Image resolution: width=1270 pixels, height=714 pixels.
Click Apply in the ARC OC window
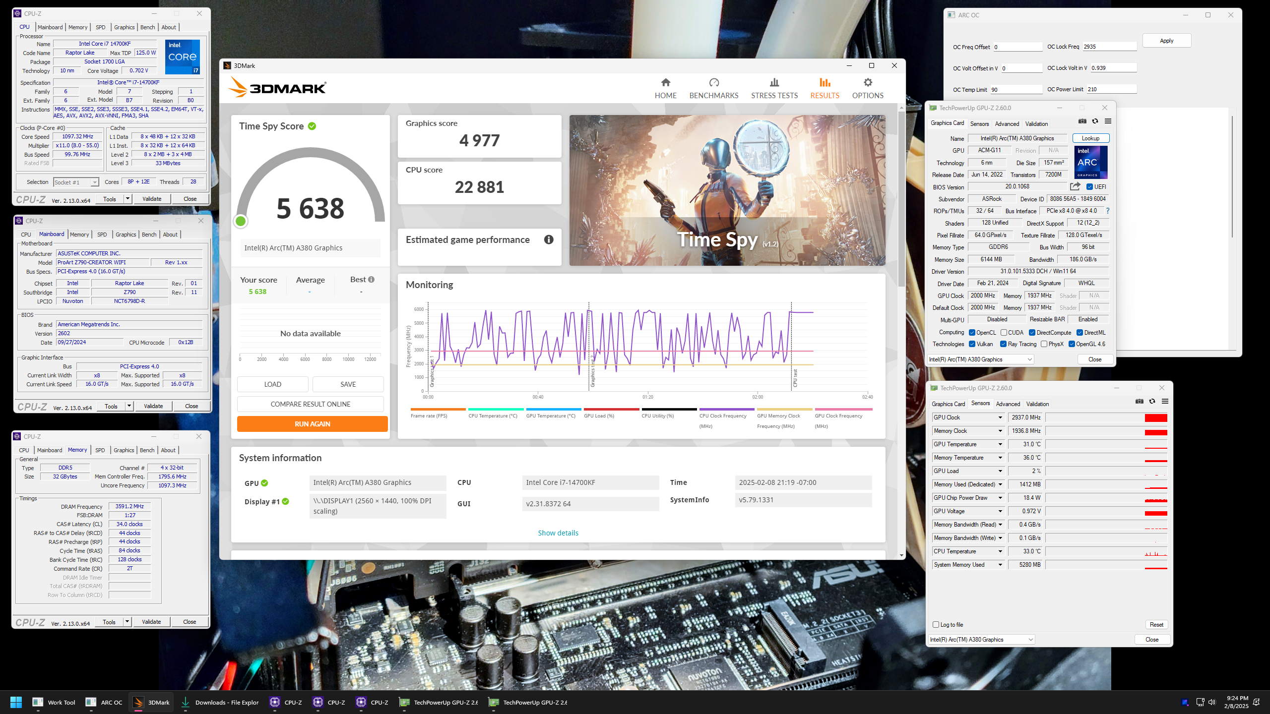click(x=1166, y=41)
